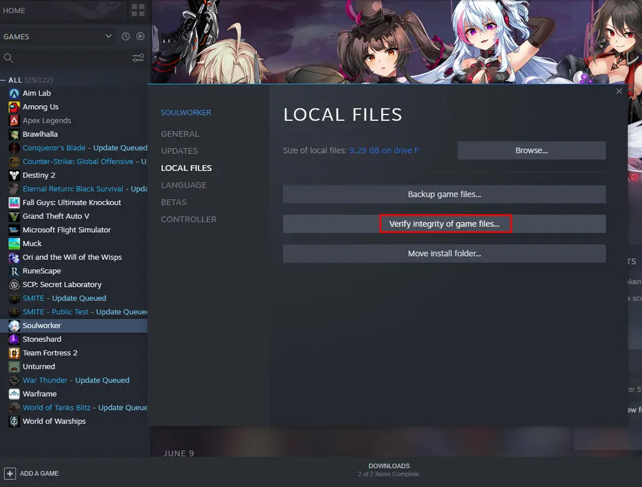Open the Language settings tab

coord(184,185)
